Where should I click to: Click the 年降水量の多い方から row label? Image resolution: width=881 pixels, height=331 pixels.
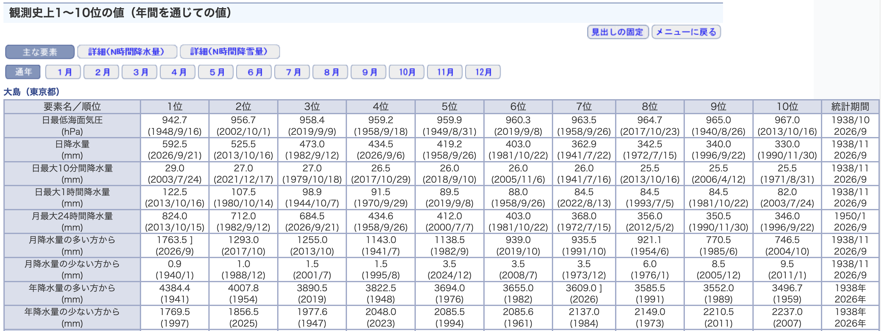(x=72, y=293)
